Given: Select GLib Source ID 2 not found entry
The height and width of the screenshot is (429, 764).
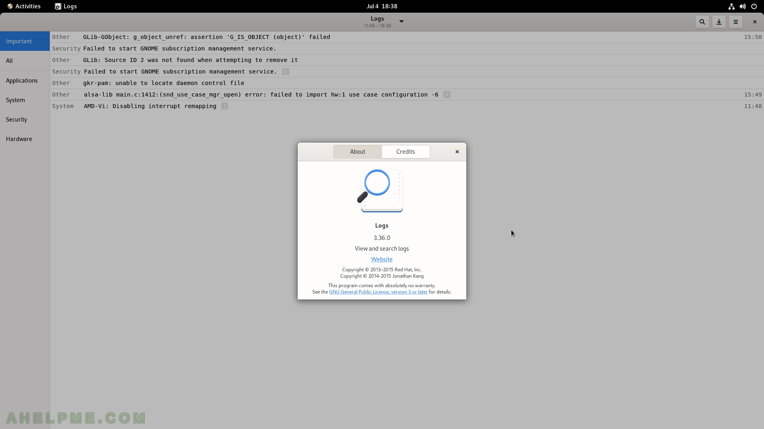Looking at the screenshot, I should 407,60.
